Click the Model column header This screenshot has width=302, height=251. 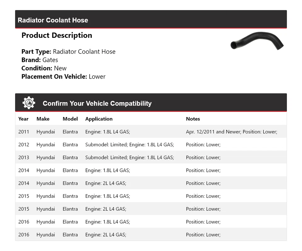click(x=70, y=119)
